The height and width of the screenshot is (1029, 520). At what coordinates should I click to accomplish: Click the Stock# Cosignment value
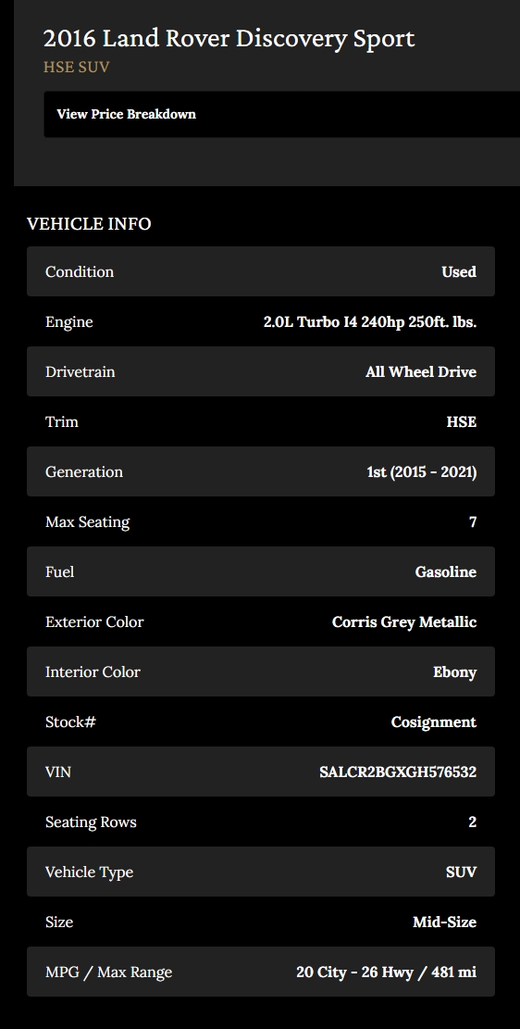point(433,722)
